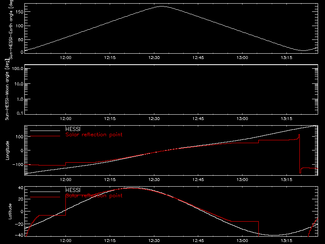This screenshot has width=325, height=244.
Task: Select the 0.1 tick on Moon angle axis
Action: tap(20, 113)
